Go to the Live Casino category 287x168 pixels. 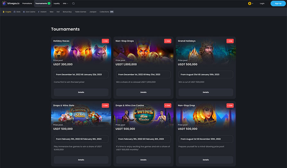click(x=29, y=12)
